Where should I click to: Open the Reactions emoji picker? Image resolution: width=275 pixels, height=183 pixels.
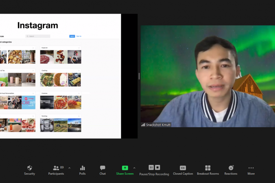(231, 168)
